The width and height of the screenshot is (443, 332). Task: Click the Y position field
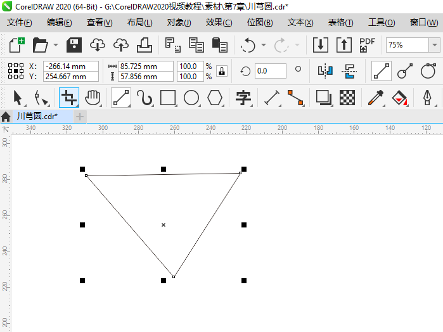pyautogui.click(x=70, y=76)
